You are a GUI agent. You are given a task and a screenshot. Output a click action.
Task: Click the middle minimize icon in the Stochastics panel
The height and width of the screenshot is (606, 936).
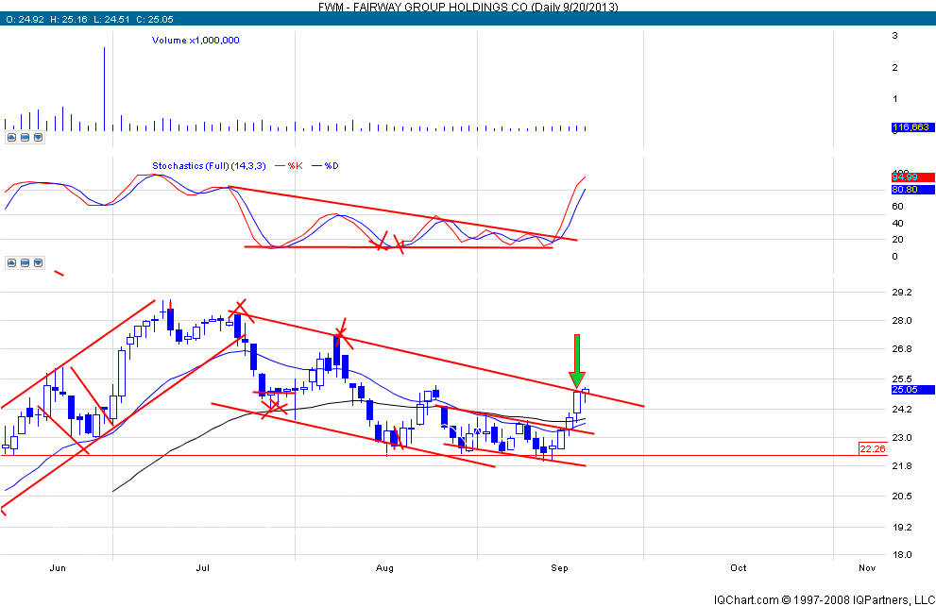click(x=26, y=262)
